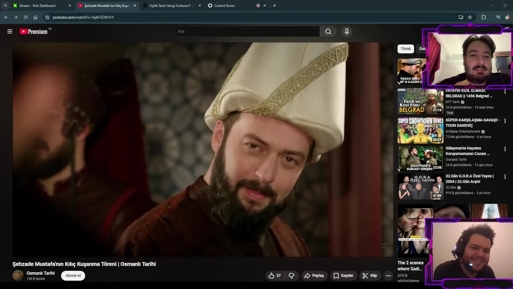Screen dimensions: 513x289
Task: Open the Osmanlı Tarihi channel name link
Action: (x=40, y=273)
